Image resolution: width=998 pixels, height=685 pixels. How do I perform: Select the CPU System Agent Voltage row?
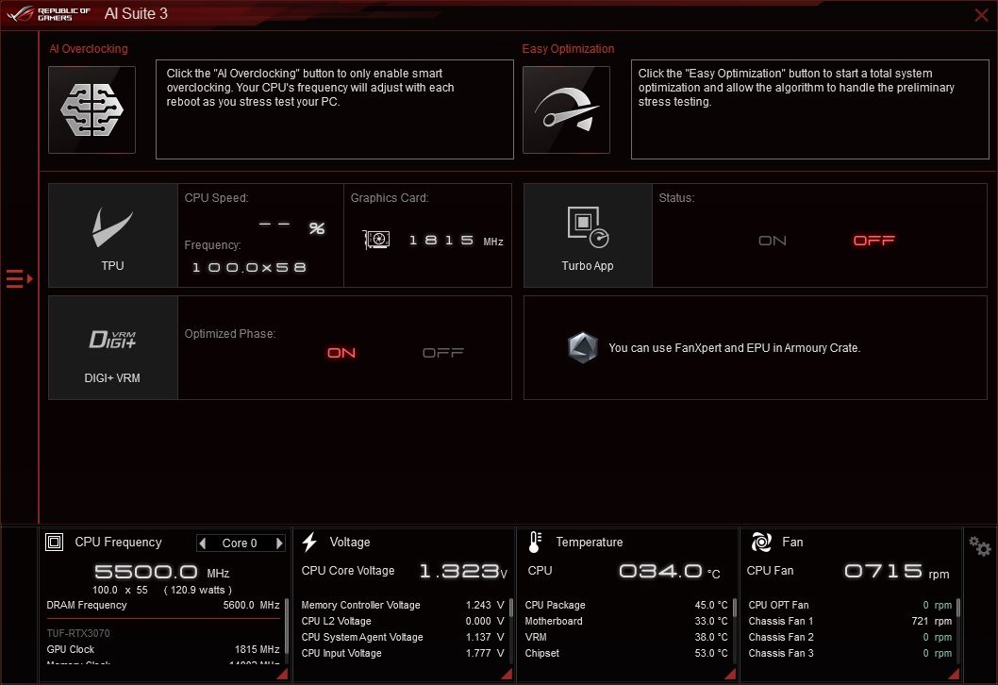(403, 637)
